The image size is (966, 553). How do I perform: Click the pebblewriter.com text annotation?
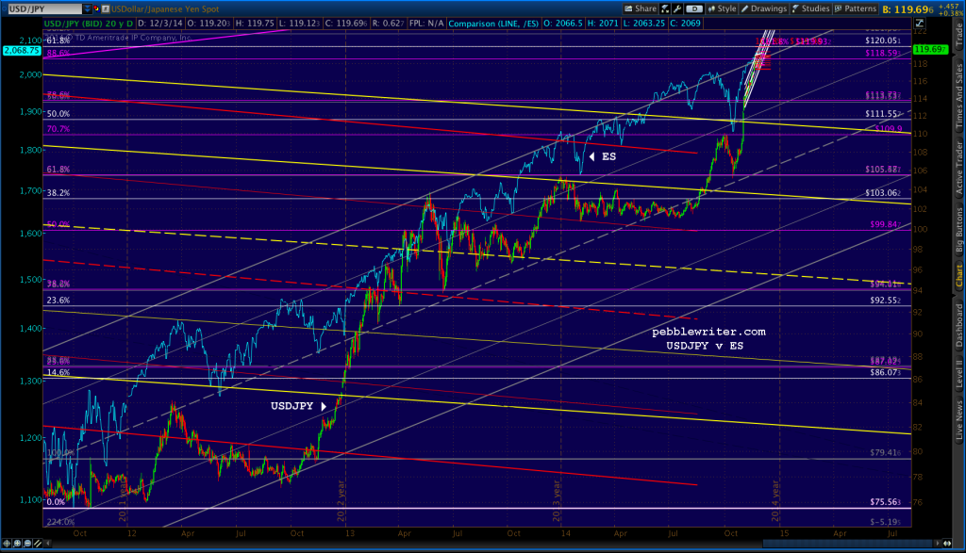point(708,332)
